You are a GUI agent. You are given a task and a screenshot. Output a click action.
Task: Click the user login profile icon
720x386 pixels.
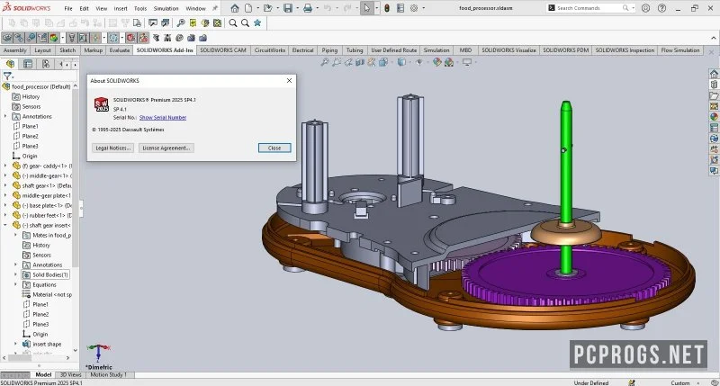point(645,8)
